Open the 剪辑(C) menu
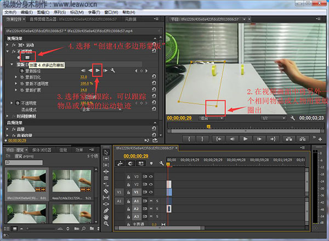This screenshot has height=241, width=329. (43, 13)
